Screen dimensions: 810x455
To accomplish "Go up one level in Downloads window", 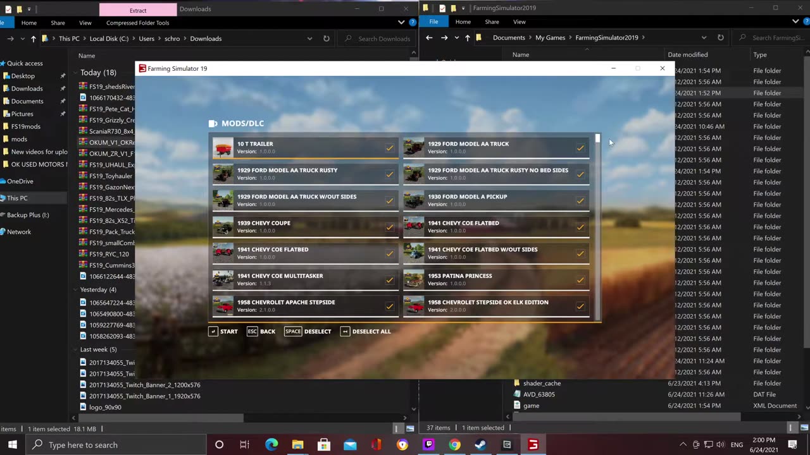I will (33, 39).
